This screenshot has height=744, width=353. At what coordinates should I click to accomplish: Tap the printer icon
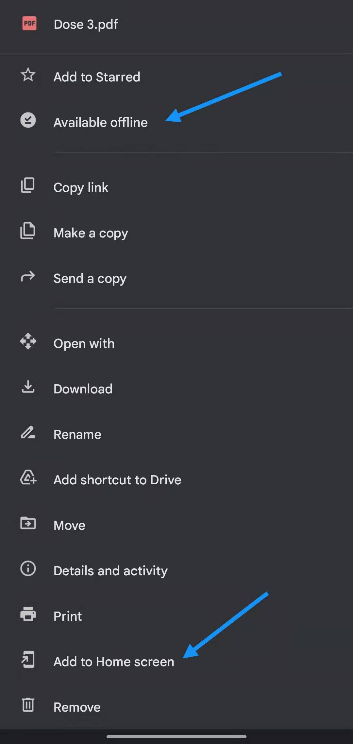coord(28,614)
